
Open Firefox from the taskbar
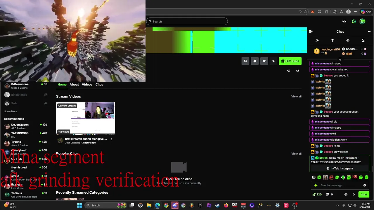226,205
